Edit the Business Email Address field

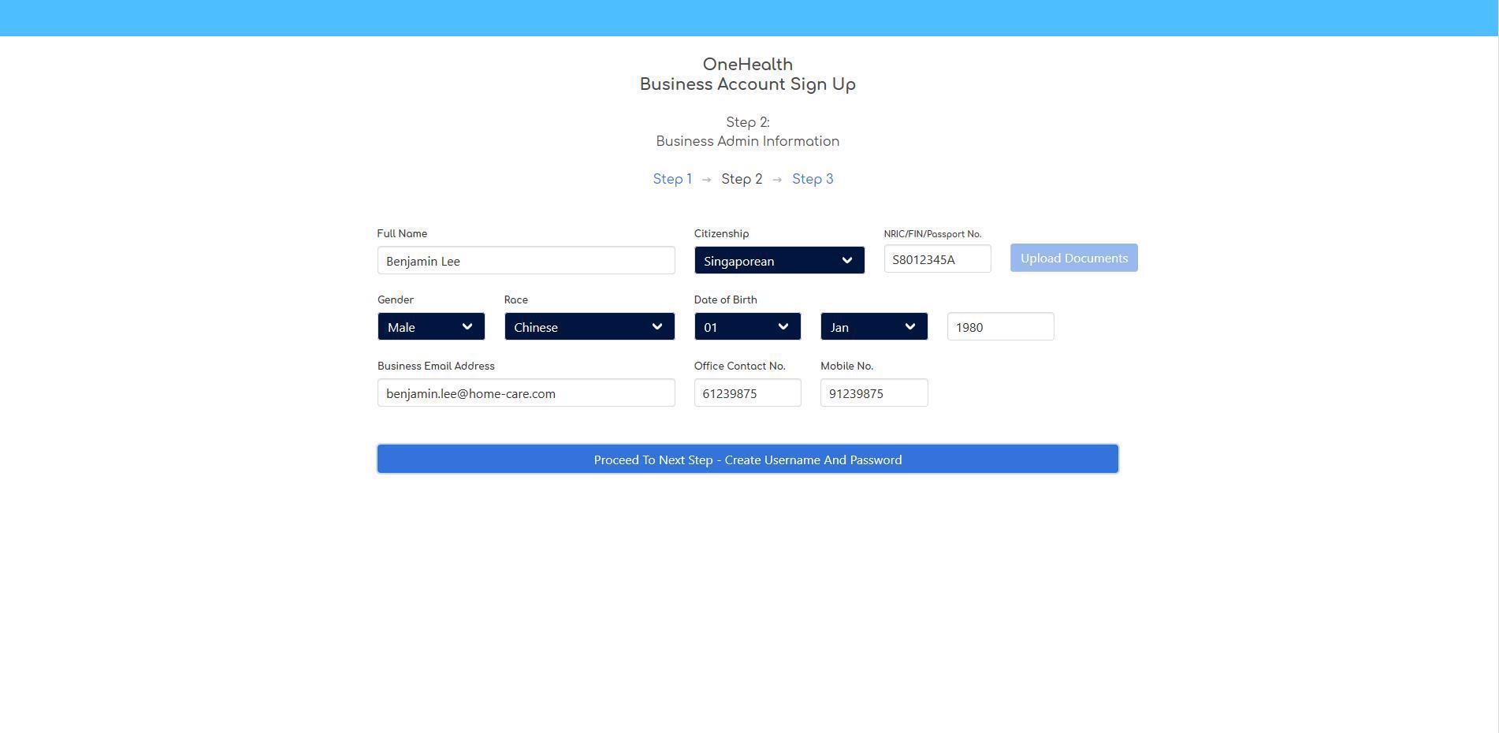coord(526,393)
